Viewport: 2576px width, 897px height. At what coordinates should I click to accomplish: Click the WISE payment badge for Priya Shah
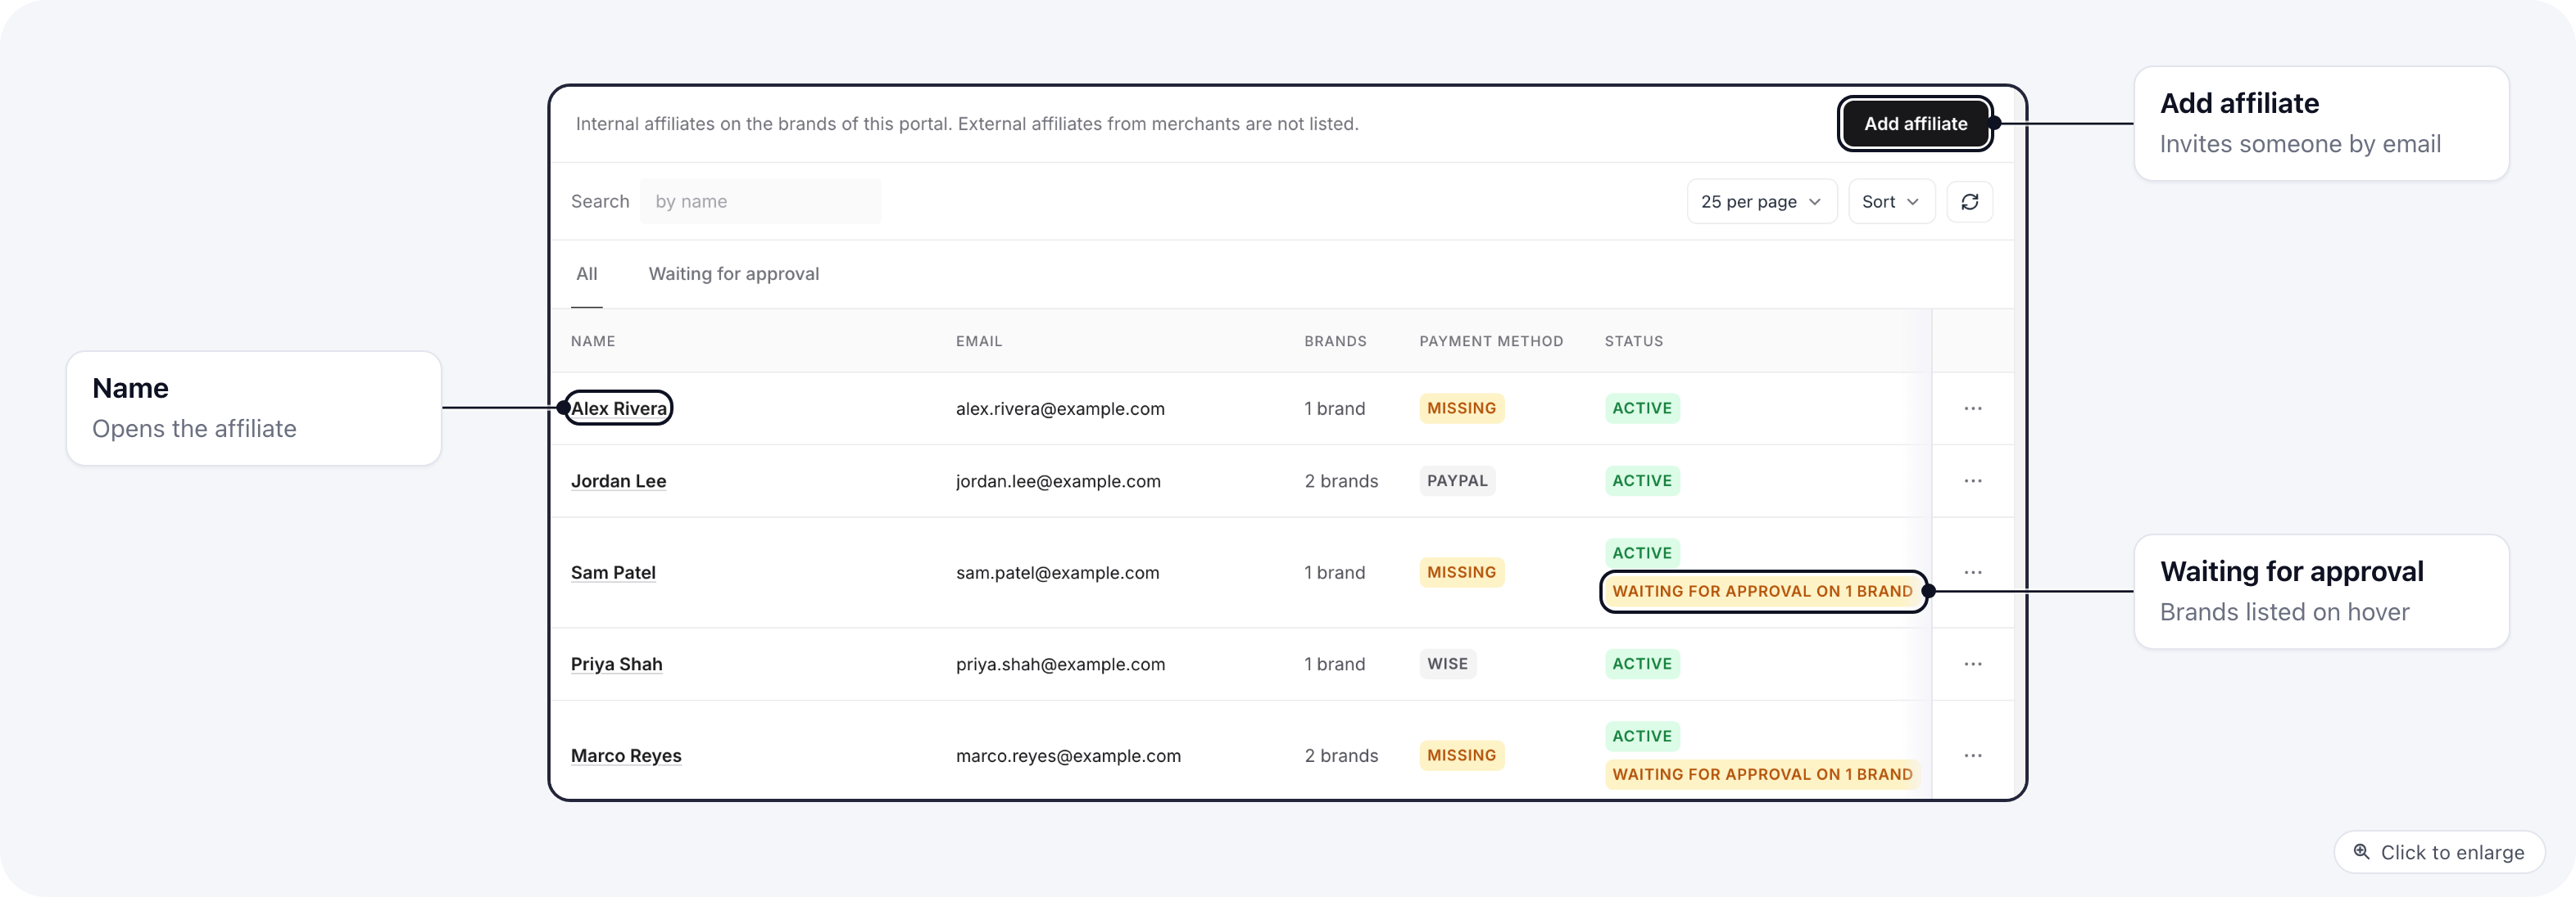tap(1447, 665)
